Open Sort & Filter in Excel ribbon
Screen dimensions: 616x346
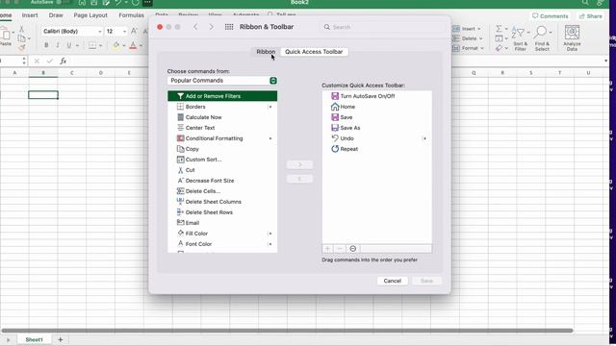[x=520, y=38]
